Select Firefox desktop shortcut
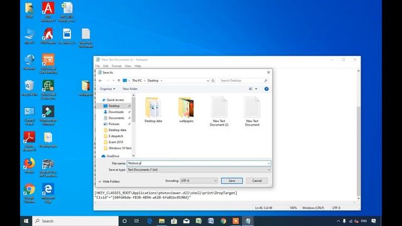The image size is (402, 226). [30, 165]
